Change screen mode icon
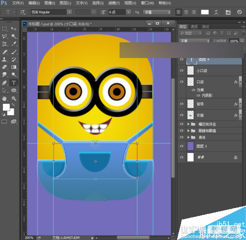 14,121
